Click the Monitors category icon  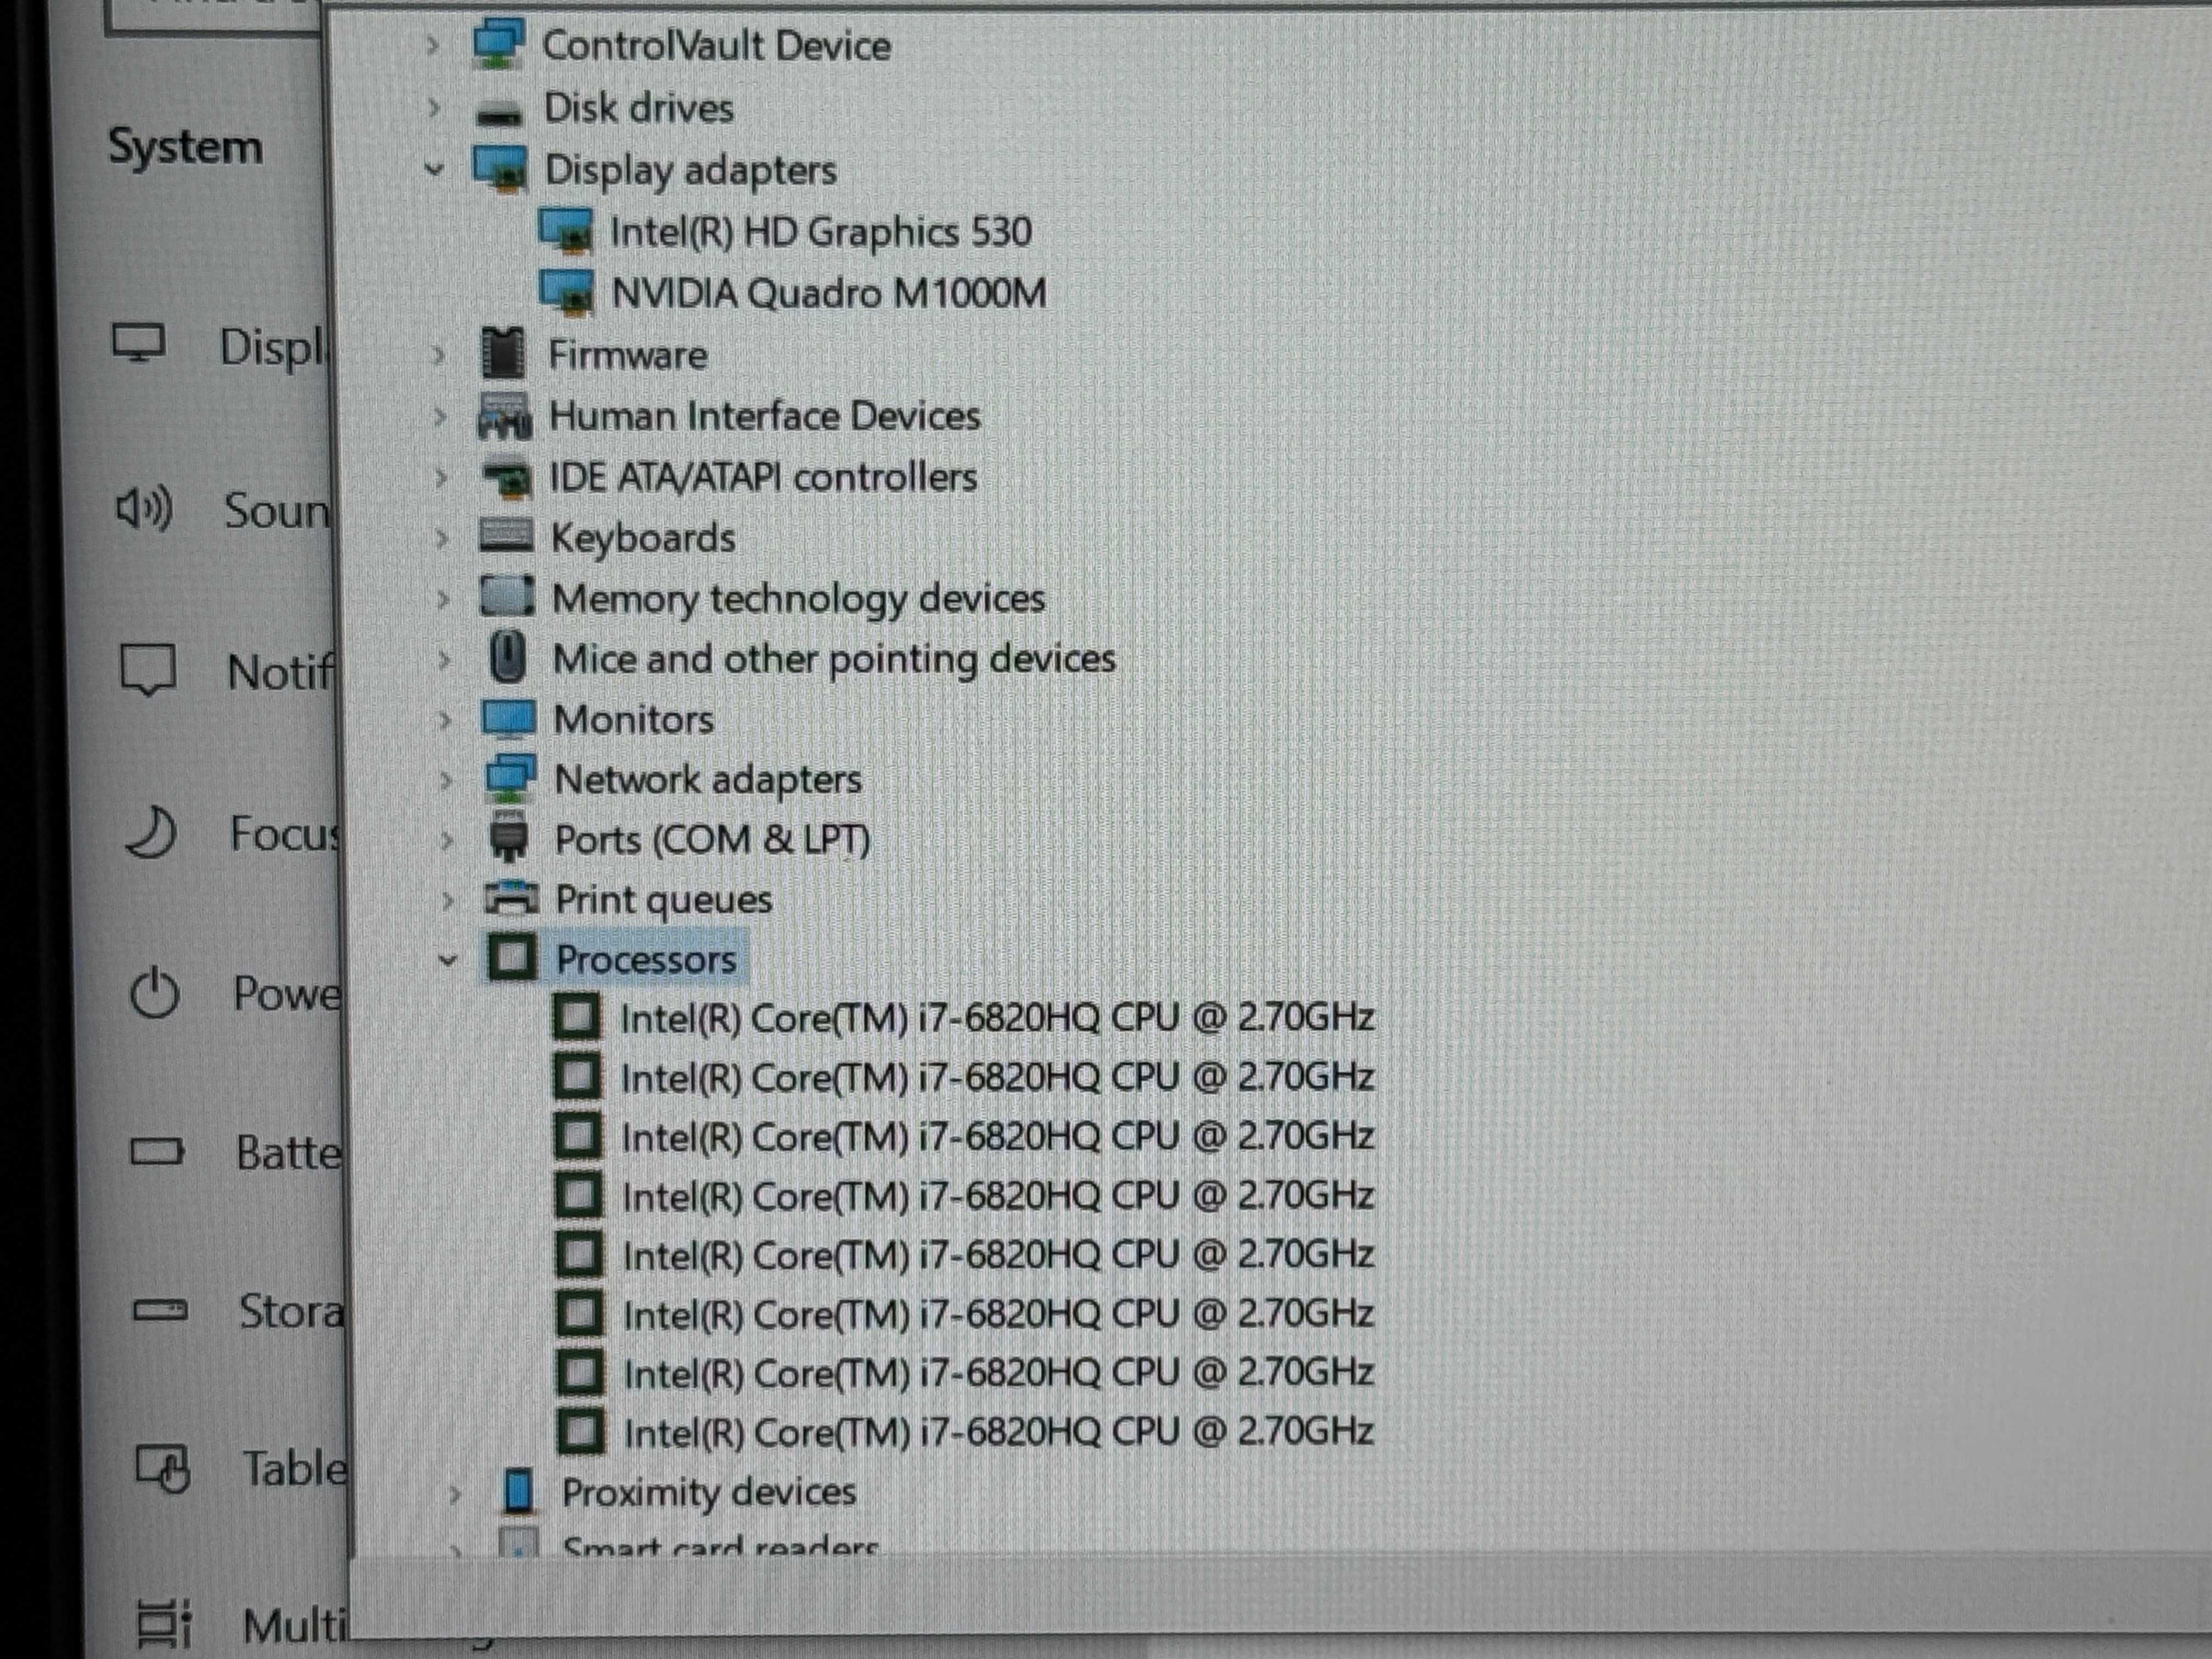point(509,719)
